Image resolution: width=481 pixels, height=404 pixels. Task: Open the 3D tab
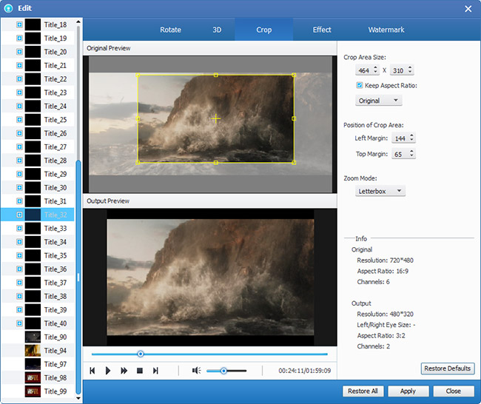pyautogui.click(x=217, y=30)
